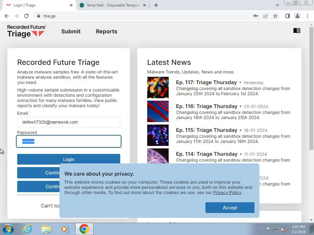
Task: Toggle the Chrome side panel icon
Action: tap(288, 16)
